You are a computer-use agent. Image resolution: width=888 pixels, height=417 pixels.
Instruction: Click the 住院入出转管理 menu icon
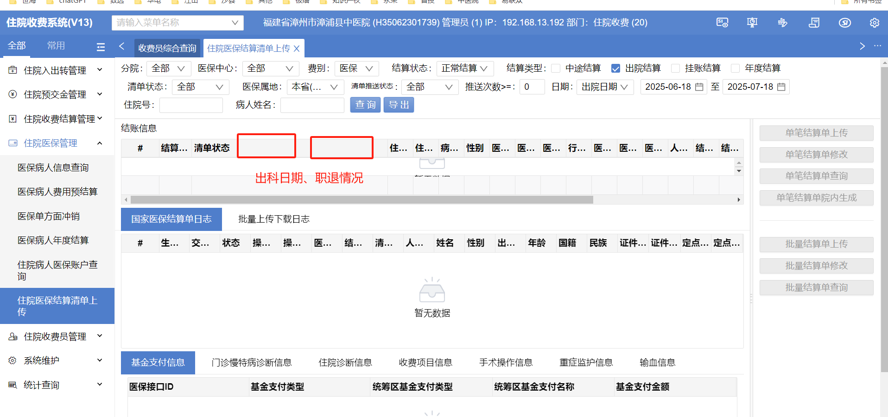click(x=13, y=70)
